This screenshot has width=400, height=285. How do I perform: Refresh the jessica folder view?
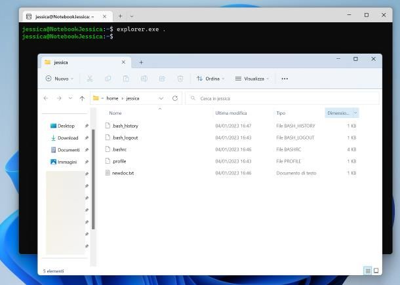[x=175, y=98]
